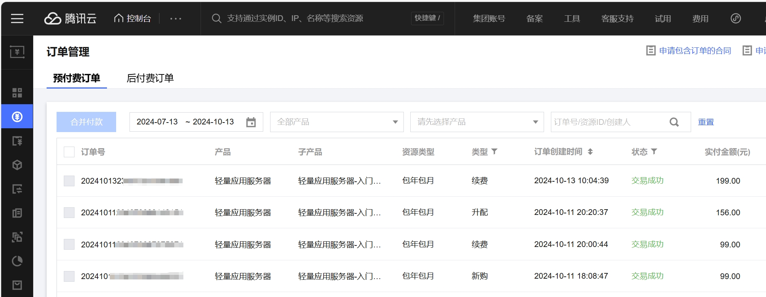Check the order created 2024-10-13 10:04:39
Viewport: 766px width, 297px height.
point(69,181)
